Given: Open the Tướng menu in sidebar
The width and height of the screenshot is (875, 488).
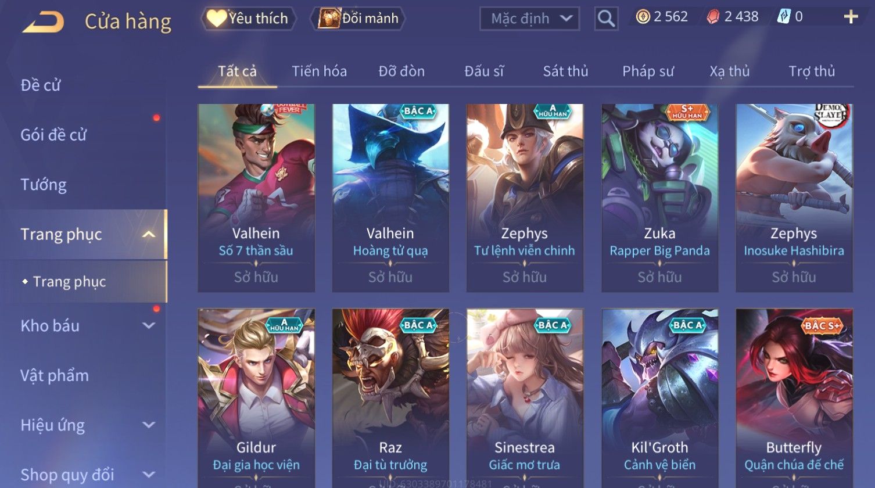Looking at the screenshot, I should click(44, 185).
